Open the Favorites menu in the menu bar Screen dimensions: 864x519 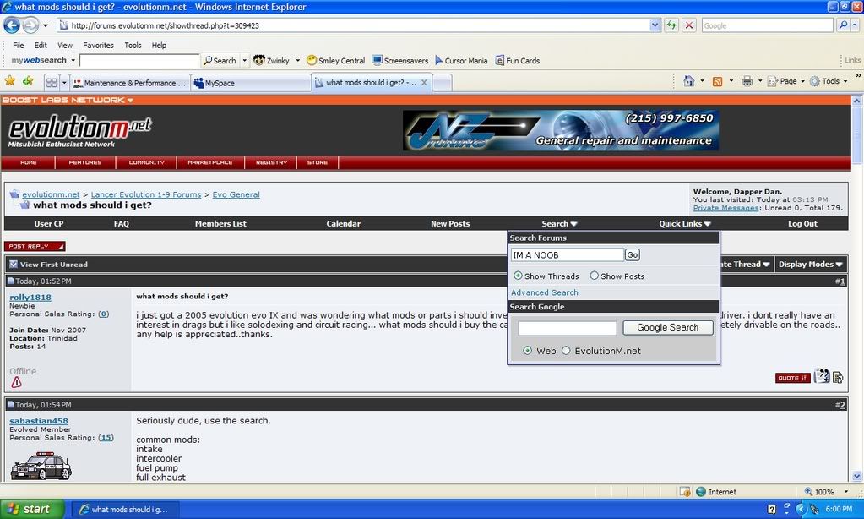[x=98, y=45]
